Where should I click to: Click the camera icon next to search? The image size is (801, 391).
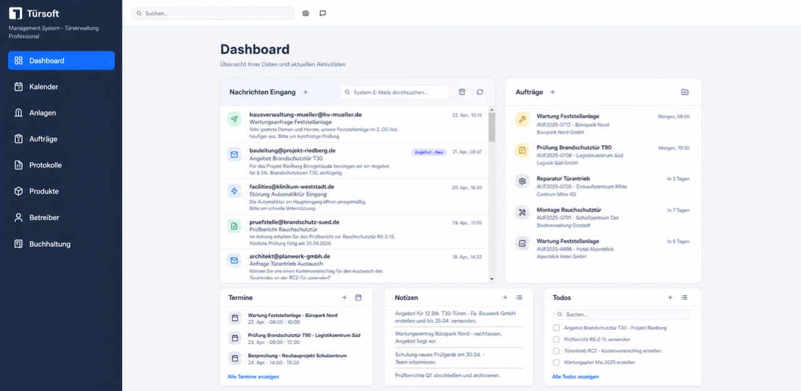(305, 13)
